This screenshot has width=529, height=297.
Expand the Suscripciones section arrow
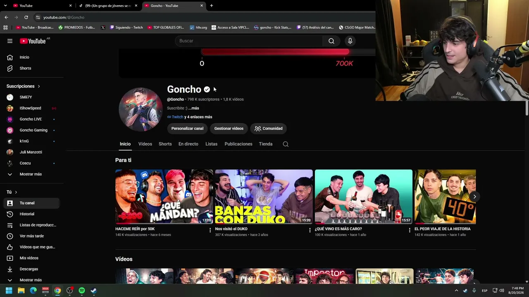(x=39, y=86)
